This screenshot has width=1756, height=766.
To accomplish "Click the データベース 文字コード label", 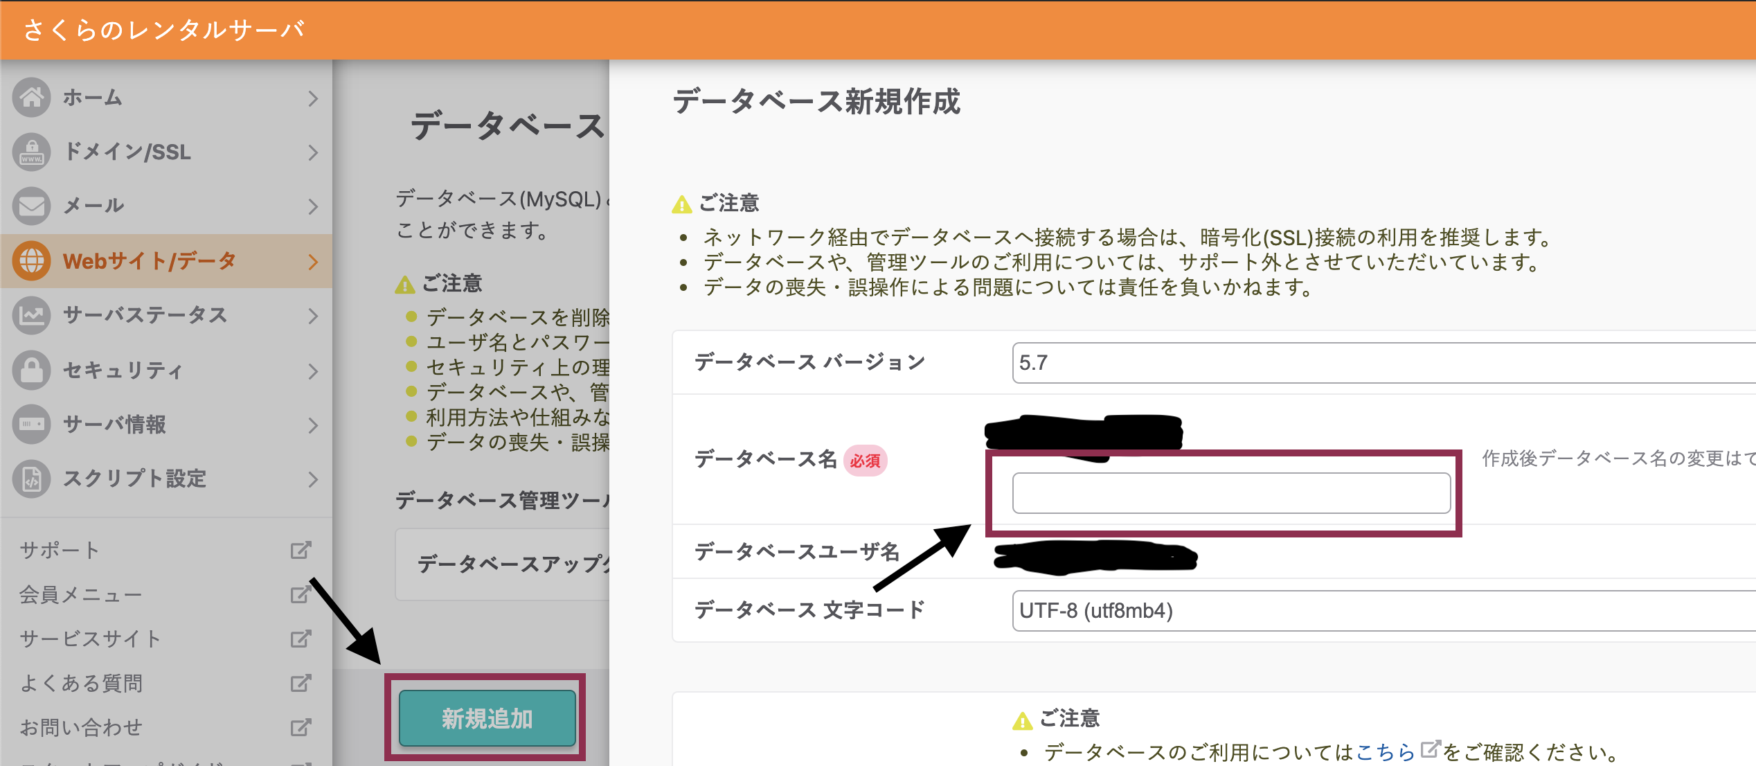I will [809, 609].
